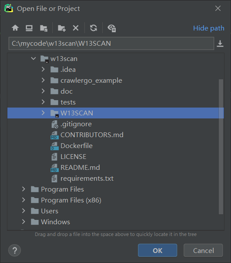Expand the Program Files folder
This screenshot has height=263, width=231.
point(23,189)
